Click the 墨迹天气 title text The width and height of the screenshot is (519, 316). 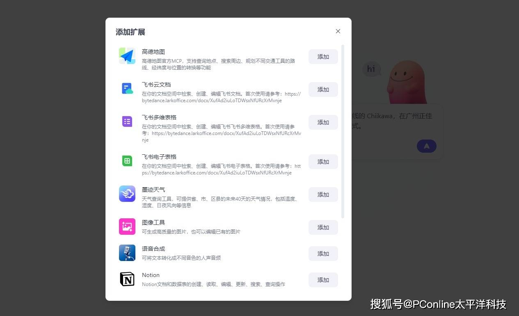(153, 190)
